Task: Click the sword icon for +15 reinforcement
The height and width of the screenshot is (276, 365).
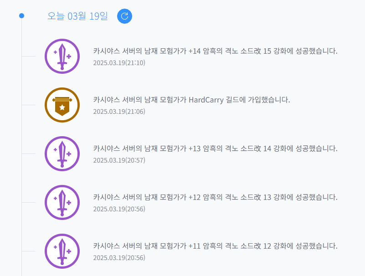Action: pyautogui.click(x=62, y=56)
